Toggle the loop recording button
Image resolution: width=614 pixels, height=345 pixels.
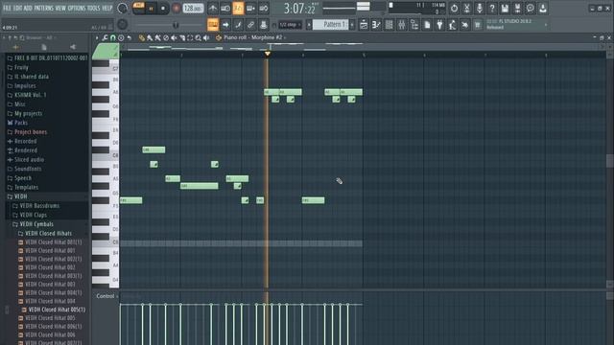(x=264, y=9)
